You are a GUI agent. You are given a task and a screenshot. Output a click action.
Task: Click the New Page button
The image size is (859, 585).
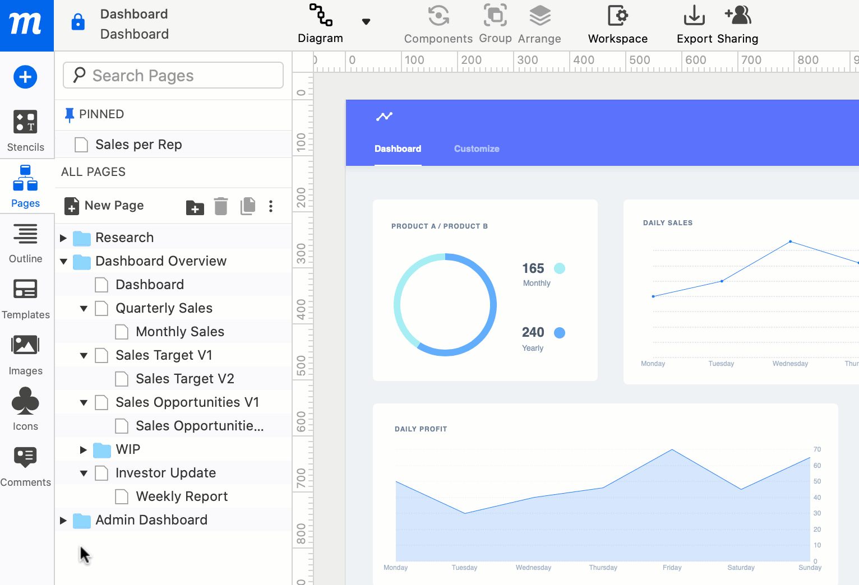click(104, 206)
